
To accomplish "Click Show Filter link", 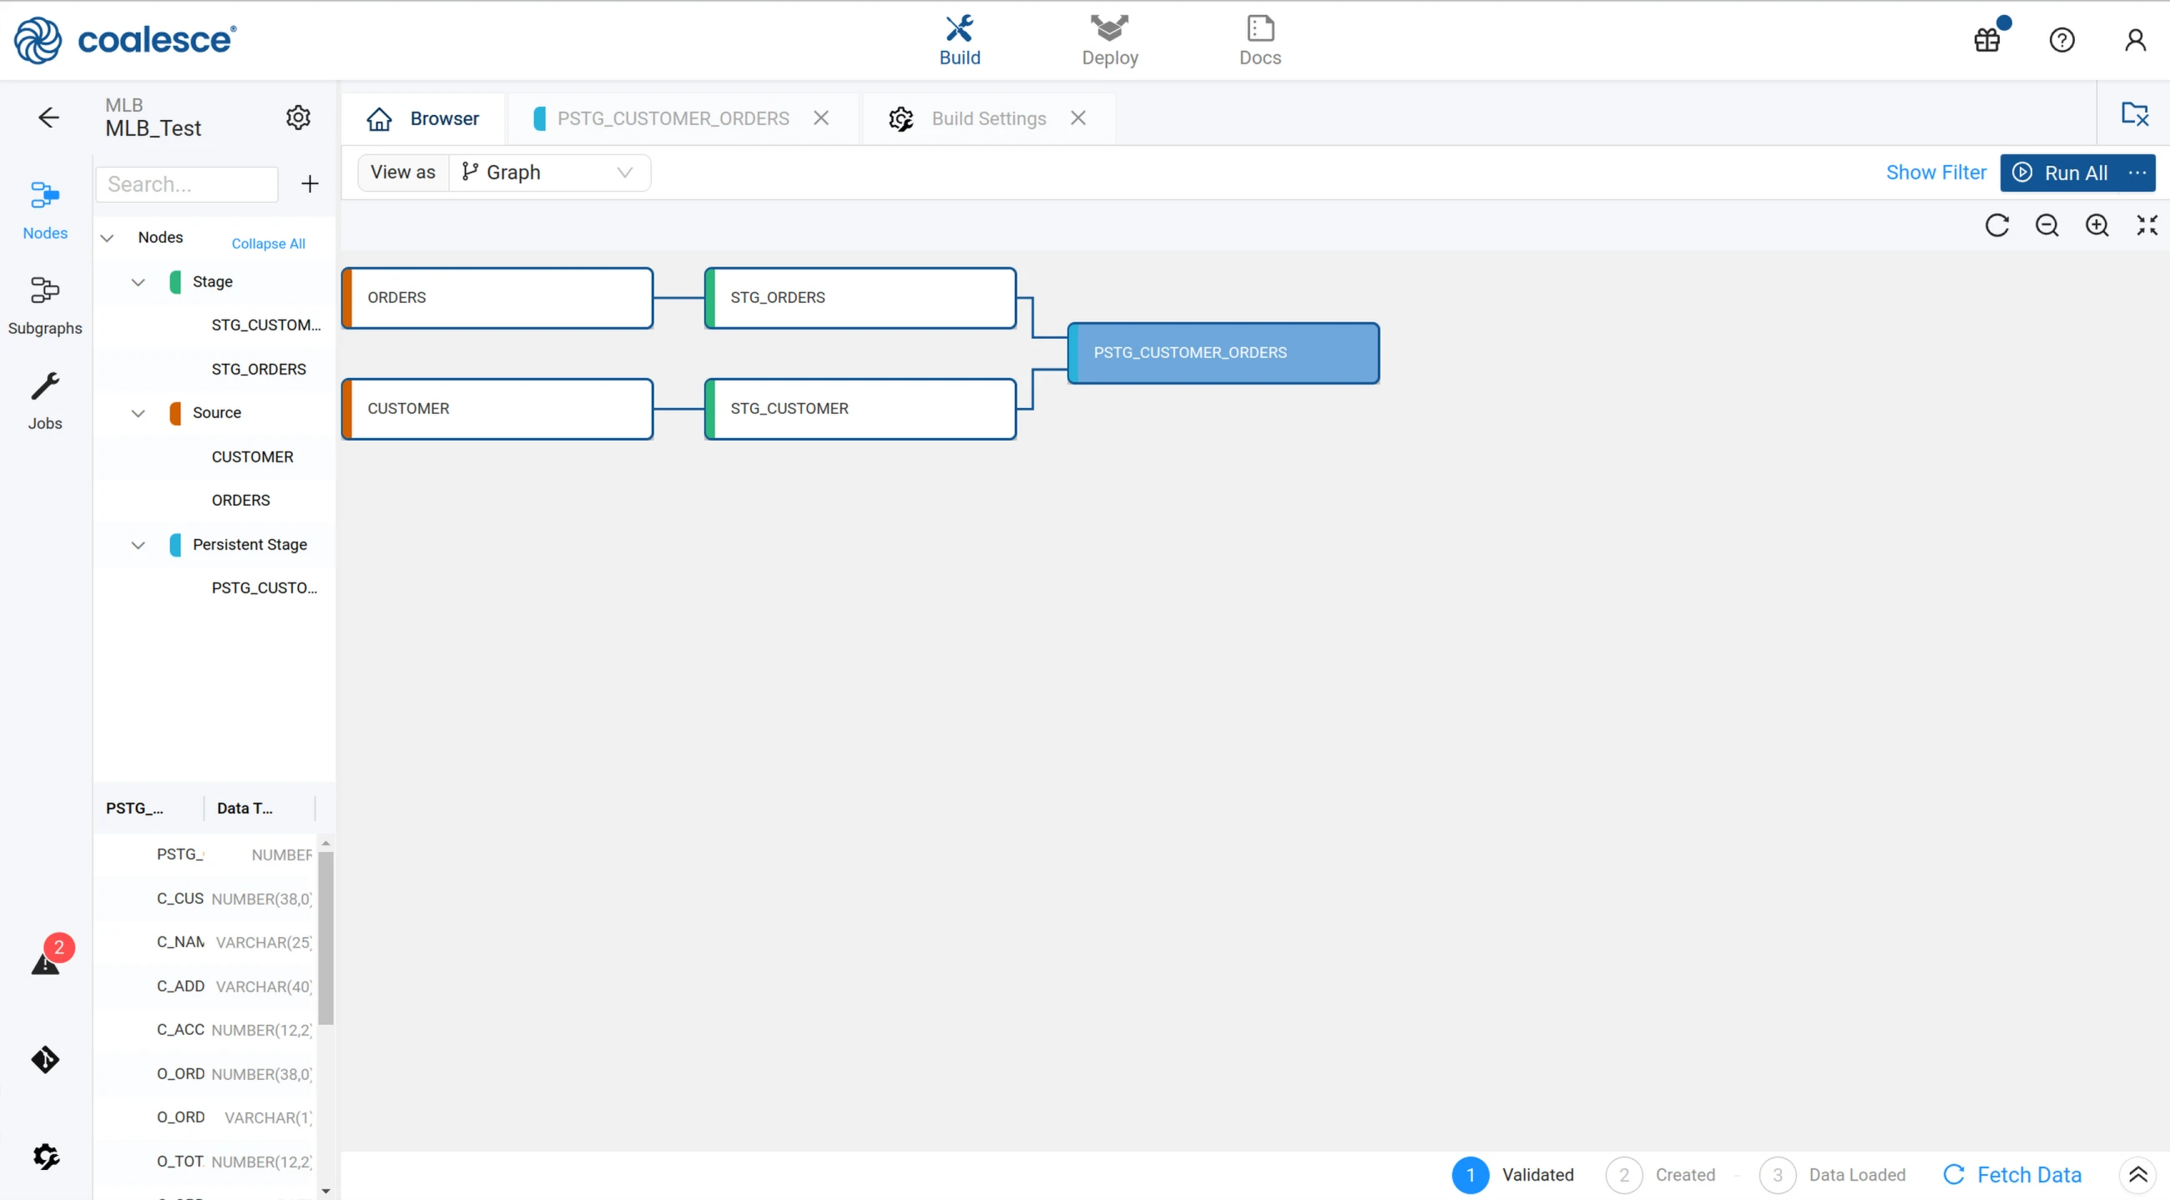I will (x=1935, y=173).
